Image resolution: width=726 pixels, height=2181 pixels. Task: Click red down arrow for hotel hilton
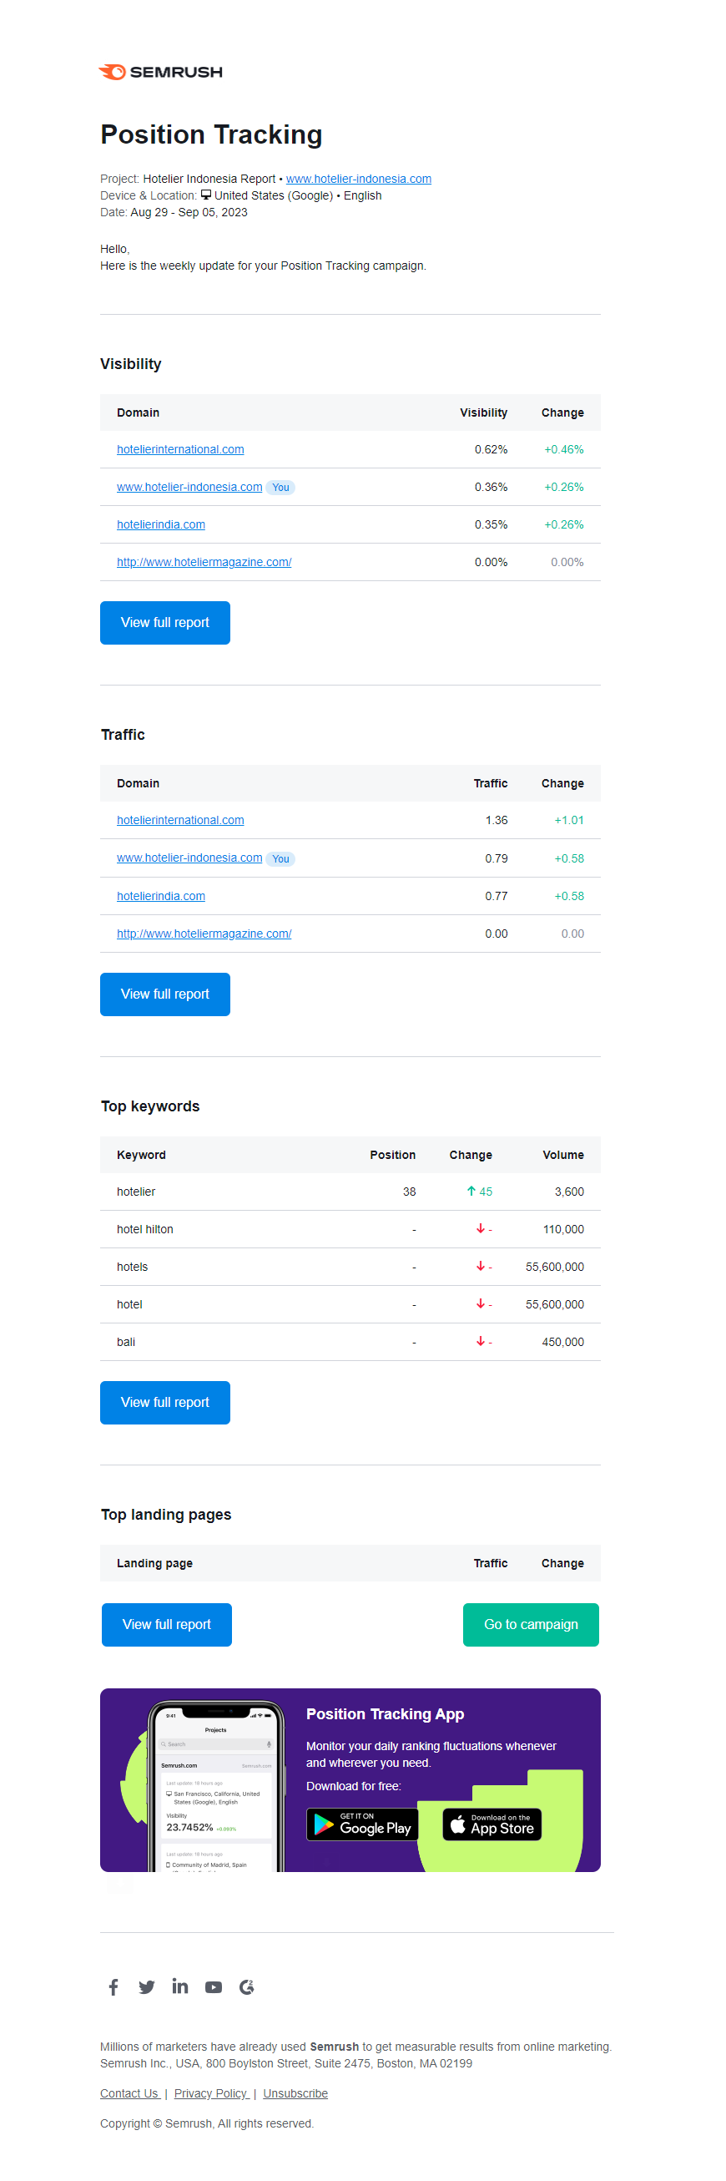(x=480, y=1227)
